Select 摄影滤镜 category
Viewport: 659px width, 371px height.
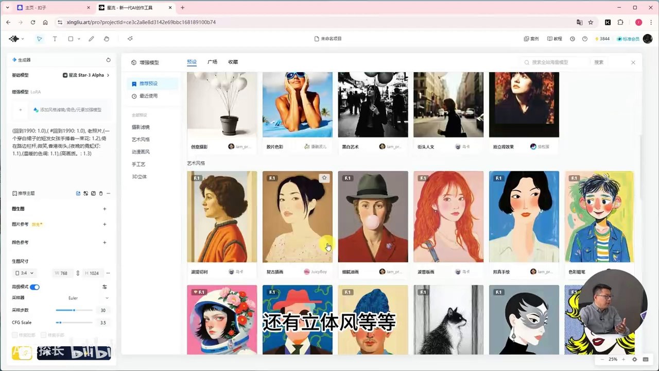pos(141,127)
